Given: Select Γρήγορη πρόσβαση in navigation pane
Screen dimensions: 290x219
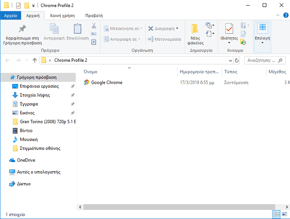Looking at the screenshot, I should (38, 78).
